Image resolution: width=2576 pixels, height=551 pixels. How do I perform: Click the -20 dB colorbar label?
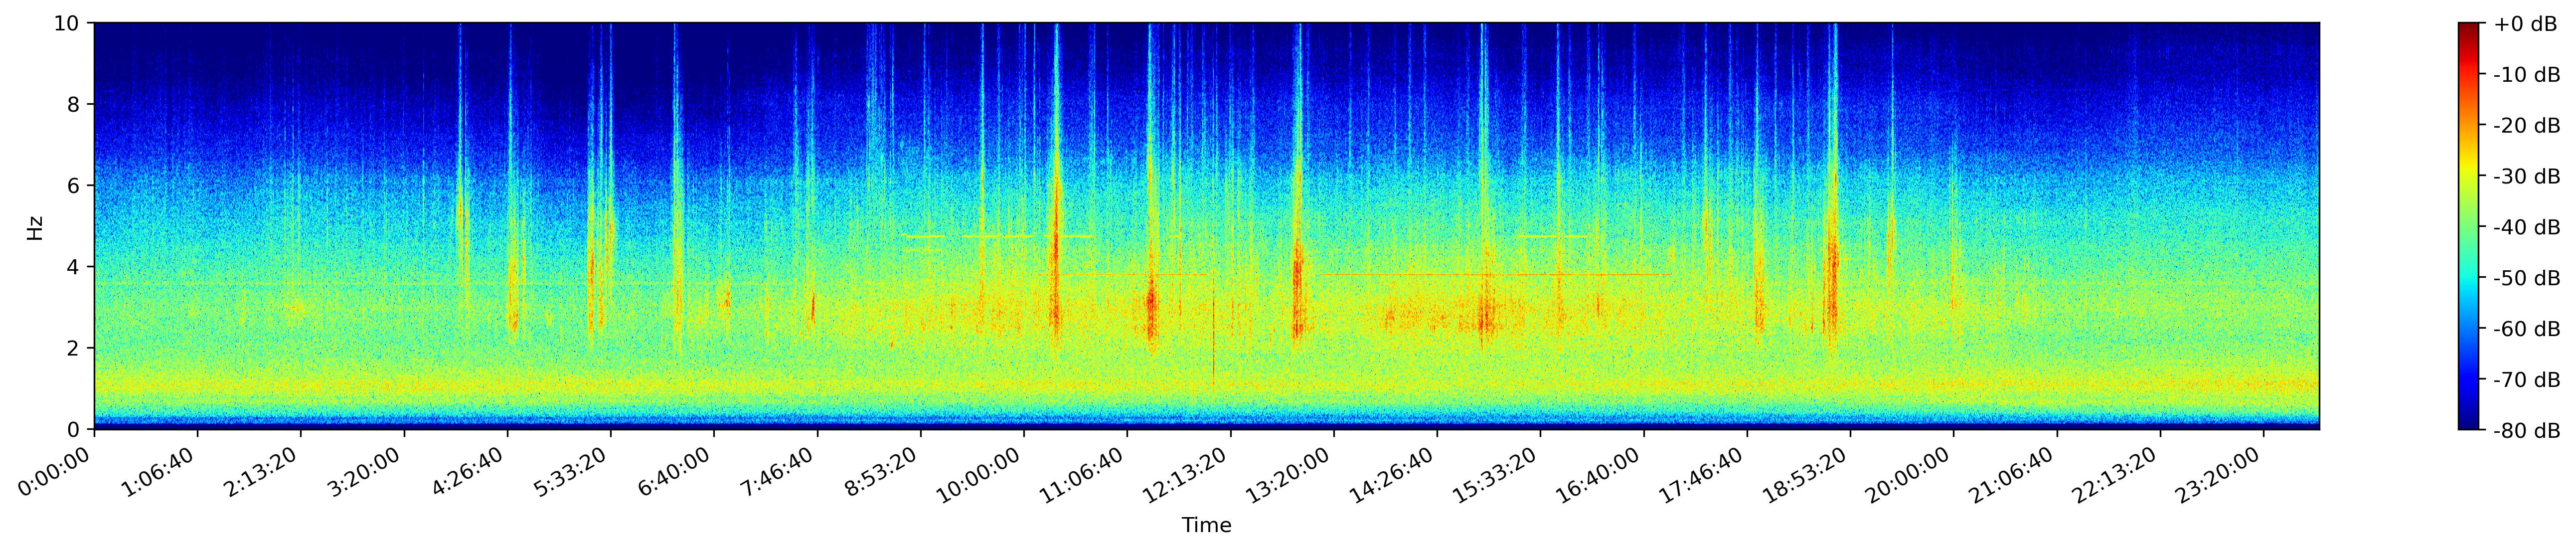pyautogui.click(x=2527, y=126)
